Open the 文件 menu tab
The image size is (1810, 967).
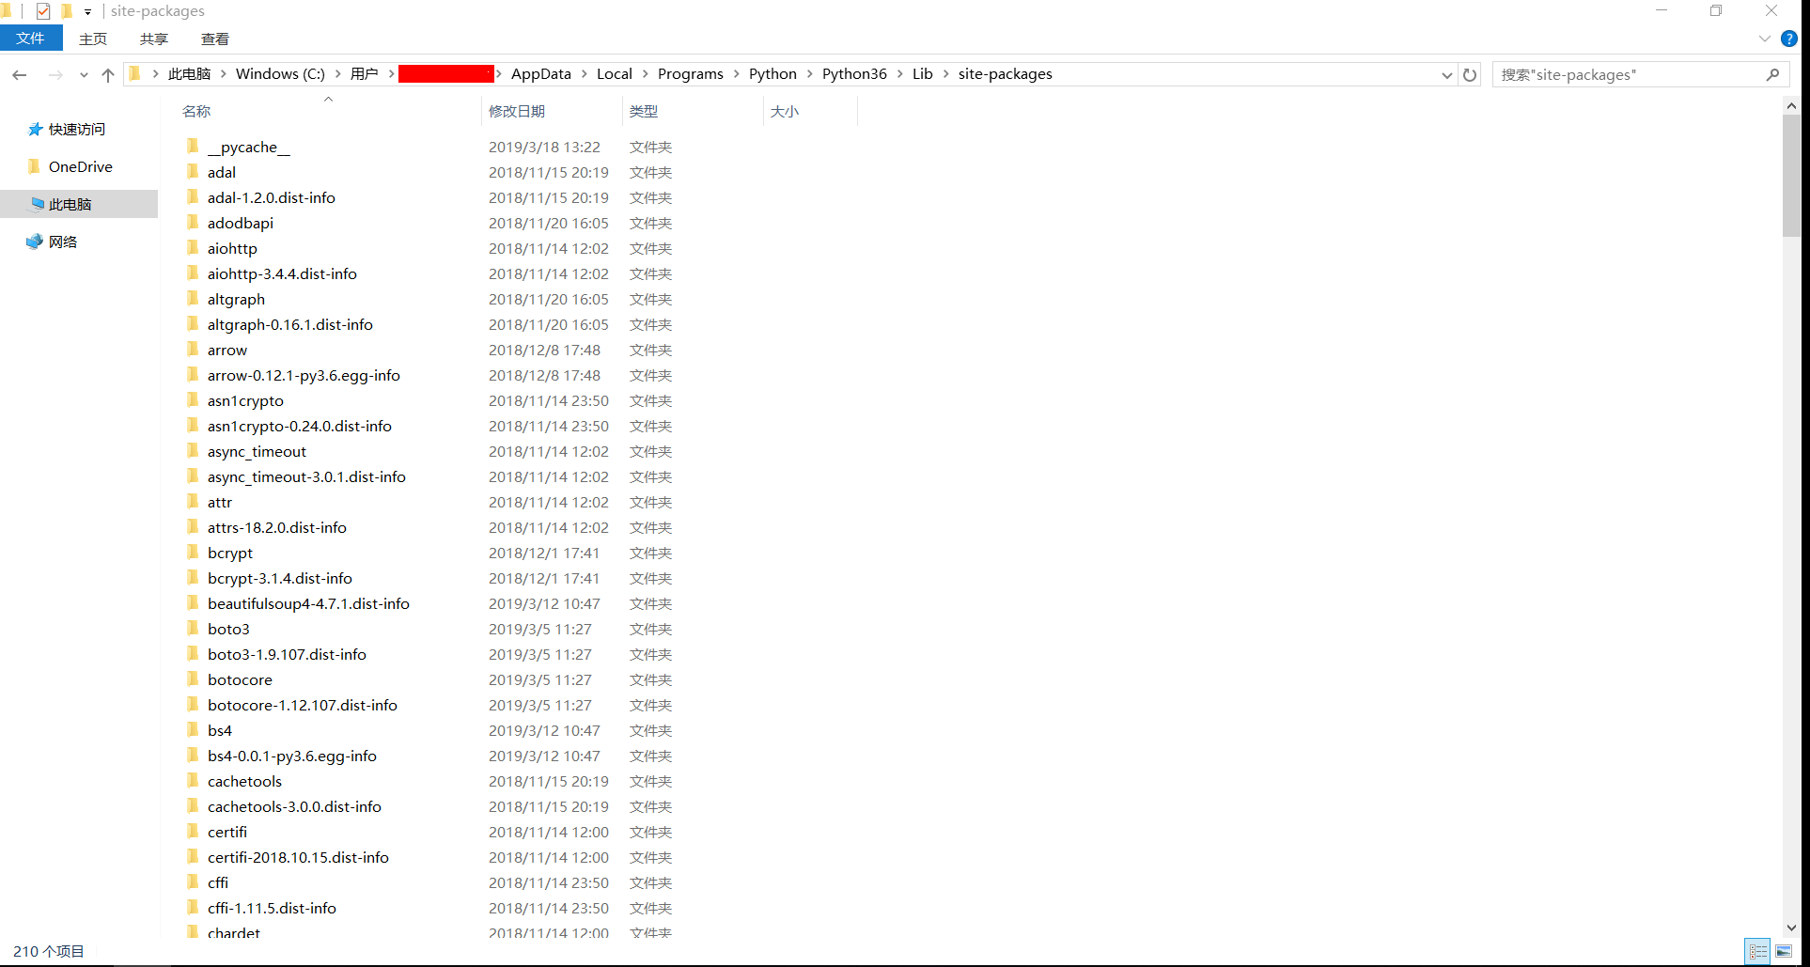pos(31,39)
